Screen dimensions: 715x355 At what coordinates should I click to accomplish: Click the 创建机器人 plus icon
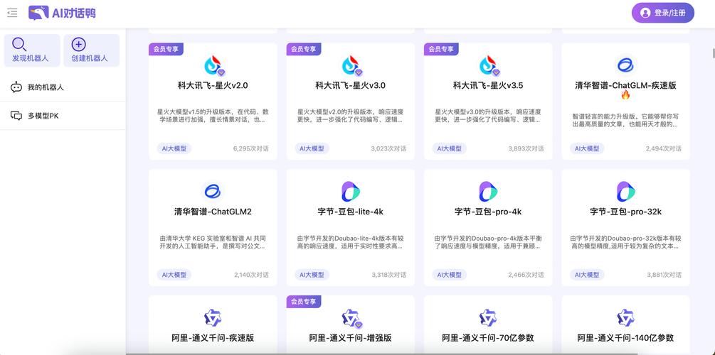(x=79, y=44)
